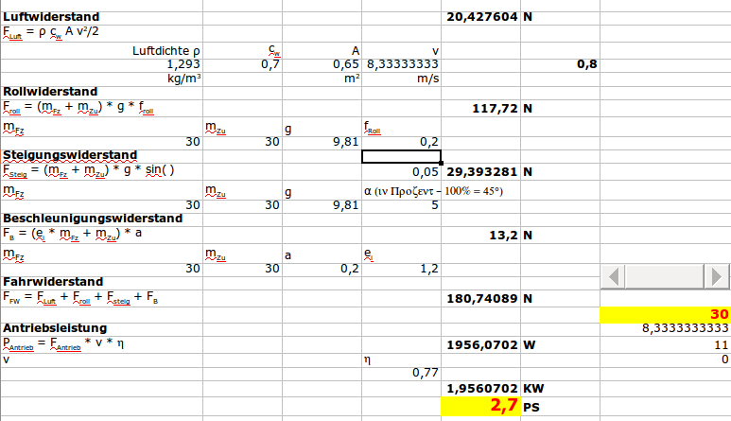This screenshot has width=731, height=421.
Task: Select the Beschleunigungswiderstand heading cell
Action: (x=101, y=219)
